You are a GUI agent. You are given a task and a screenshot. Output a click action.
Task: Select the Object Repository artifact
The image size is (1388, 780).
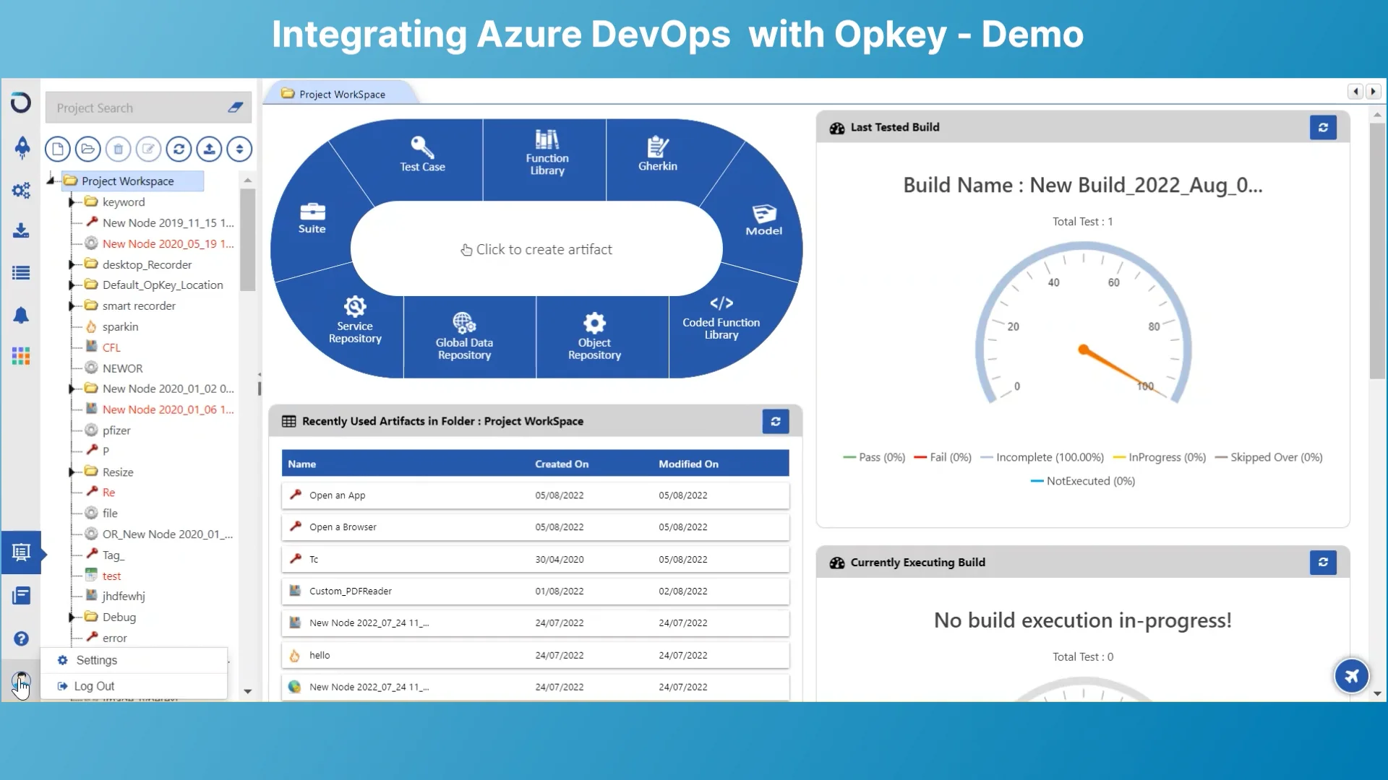tap(594, 336)
